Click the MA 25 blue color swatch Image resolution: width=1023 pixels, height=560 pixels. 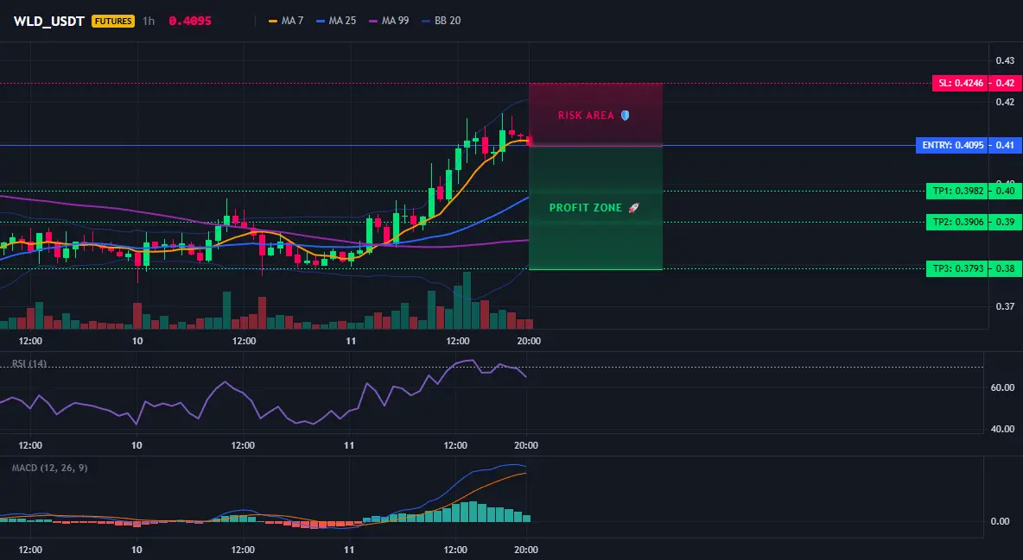coord(321,21)
